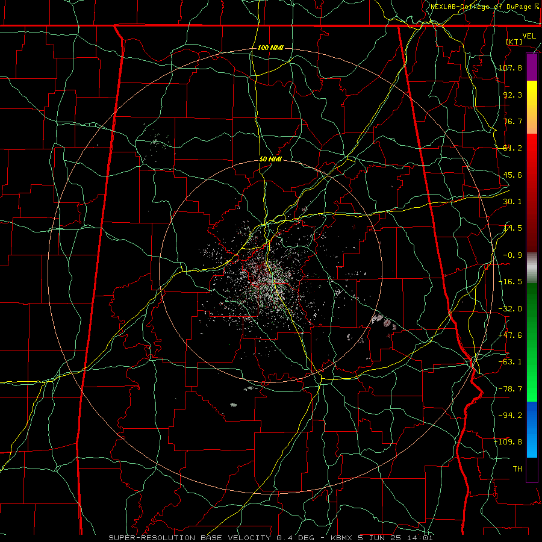Click the 92.3 velocity scale value
Viewport: 542px width, 542px height.
[x=512, y=95]
